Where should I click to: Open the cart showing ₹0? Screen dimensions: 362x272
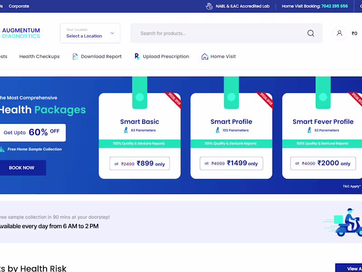354,34
